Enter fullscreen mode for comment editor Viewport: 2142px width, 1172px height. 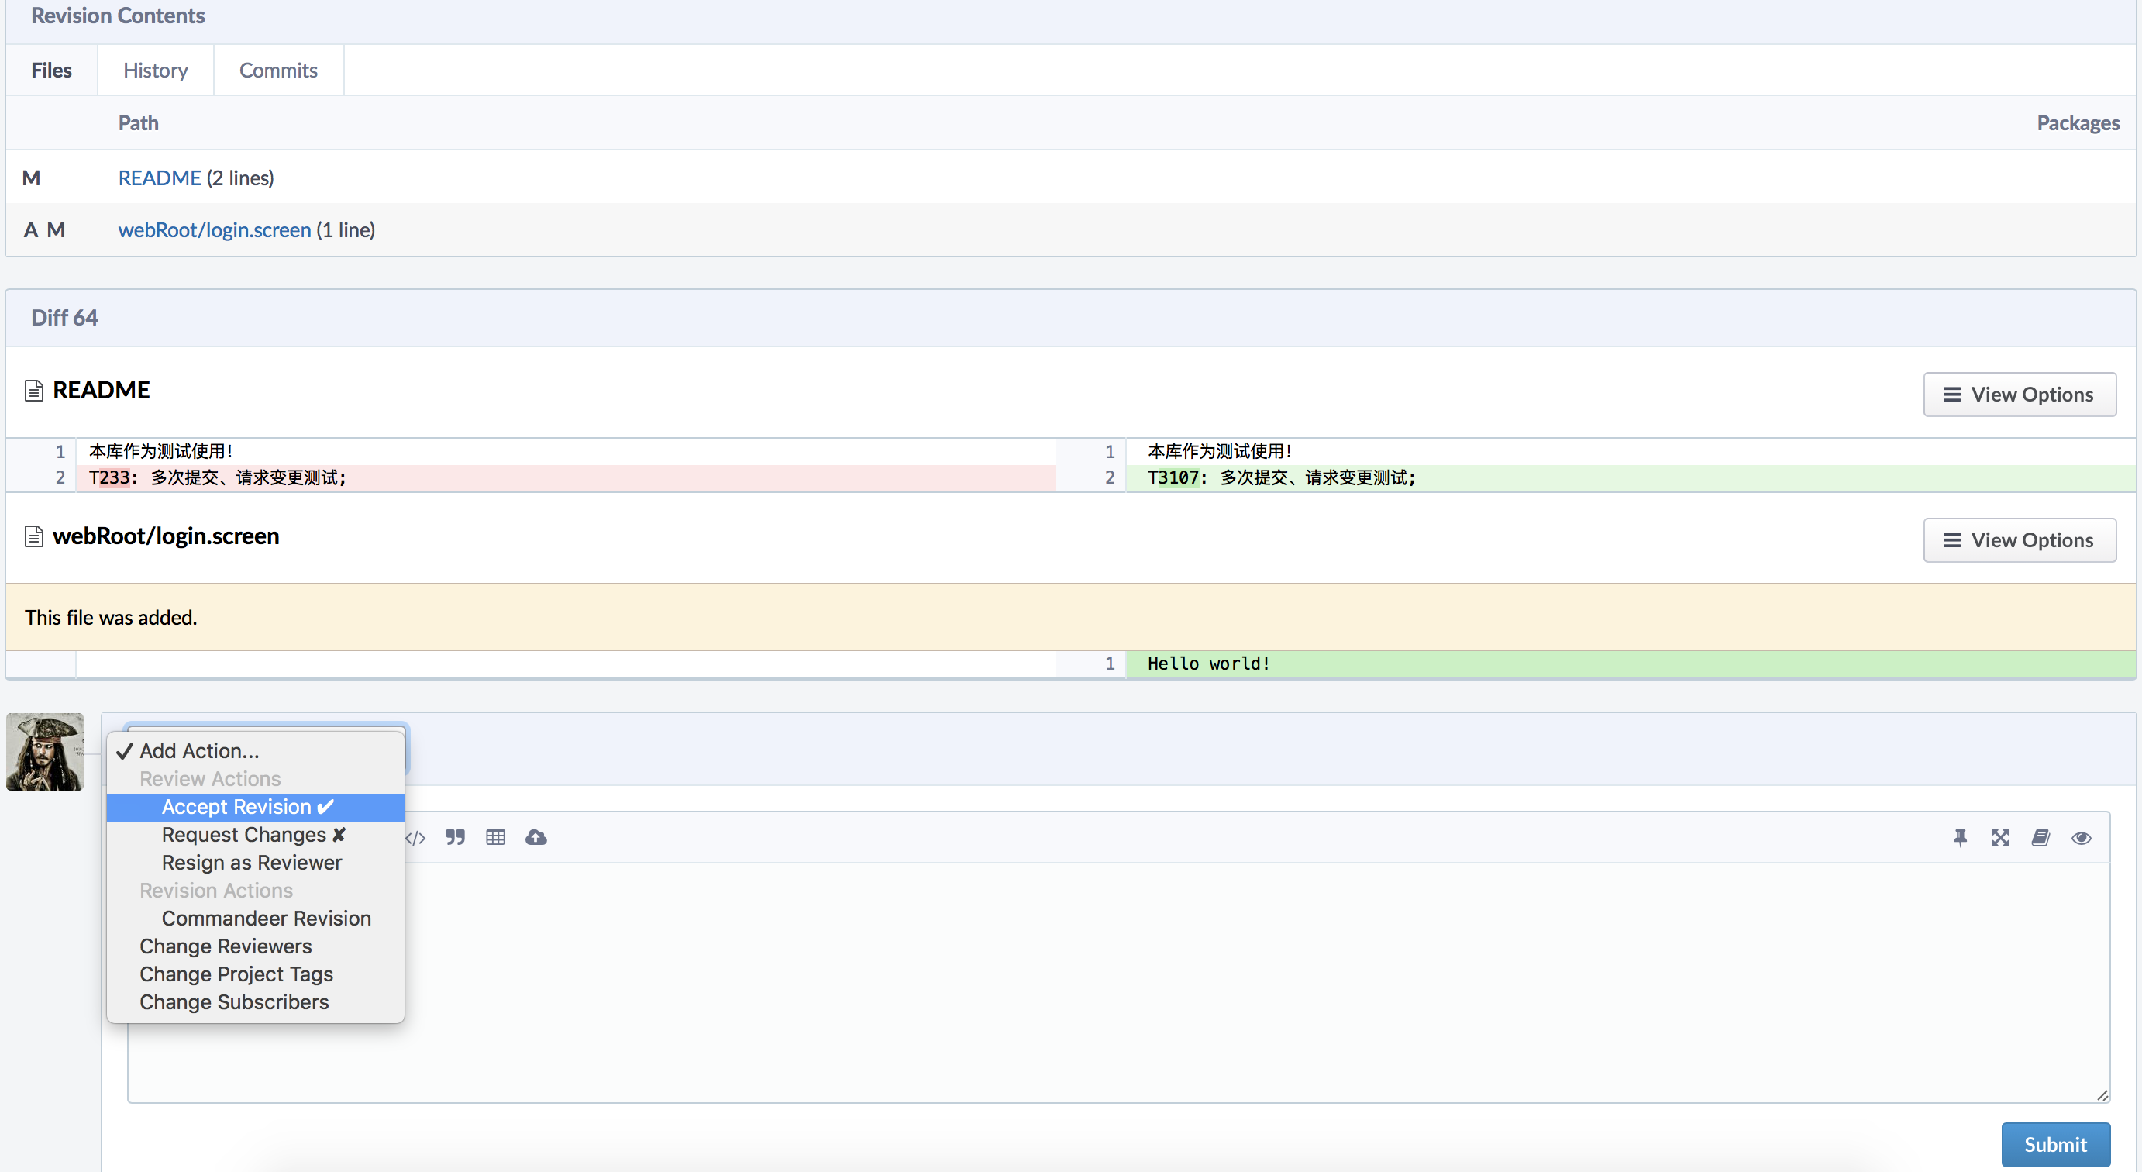[x=2000, y=838]
